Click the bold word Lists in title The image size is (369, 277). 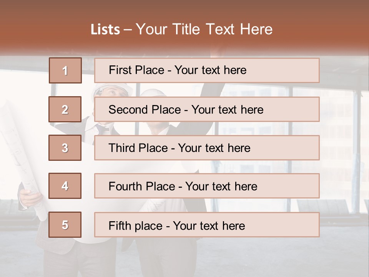(105, 30)
